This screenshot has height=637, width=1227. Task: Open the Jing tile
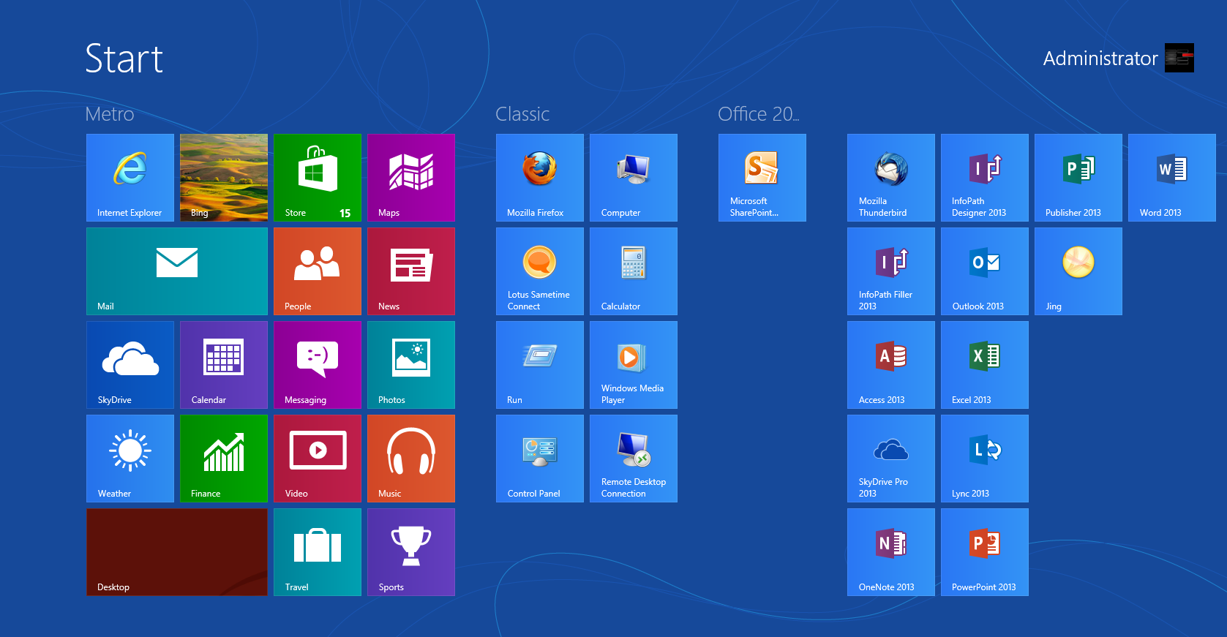1078,271
